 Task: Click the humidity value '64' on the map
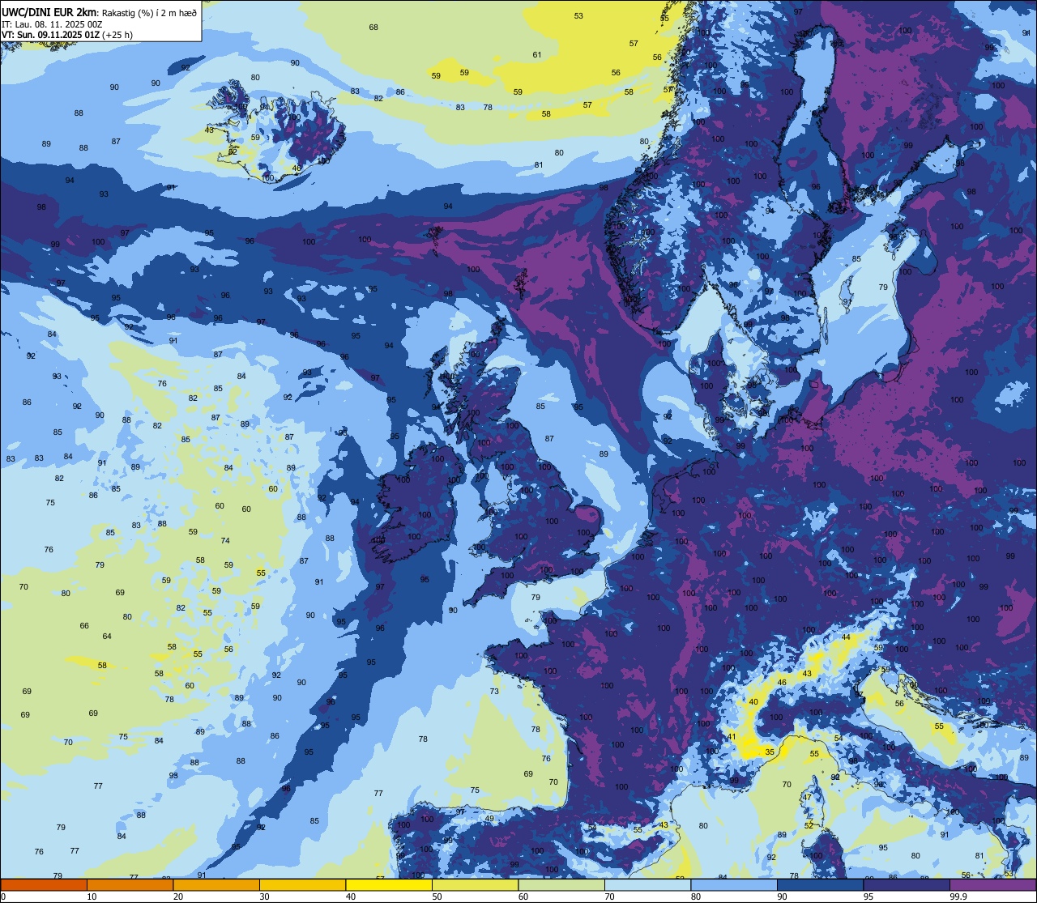107,637
